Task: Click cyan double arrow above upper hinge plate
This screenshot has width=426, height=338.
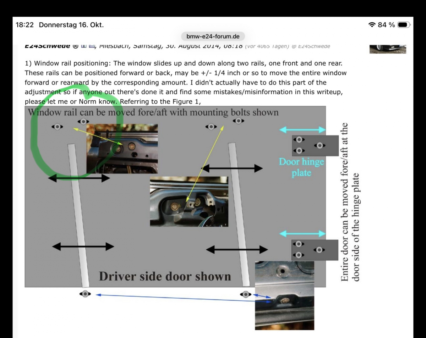Action: 302,130
